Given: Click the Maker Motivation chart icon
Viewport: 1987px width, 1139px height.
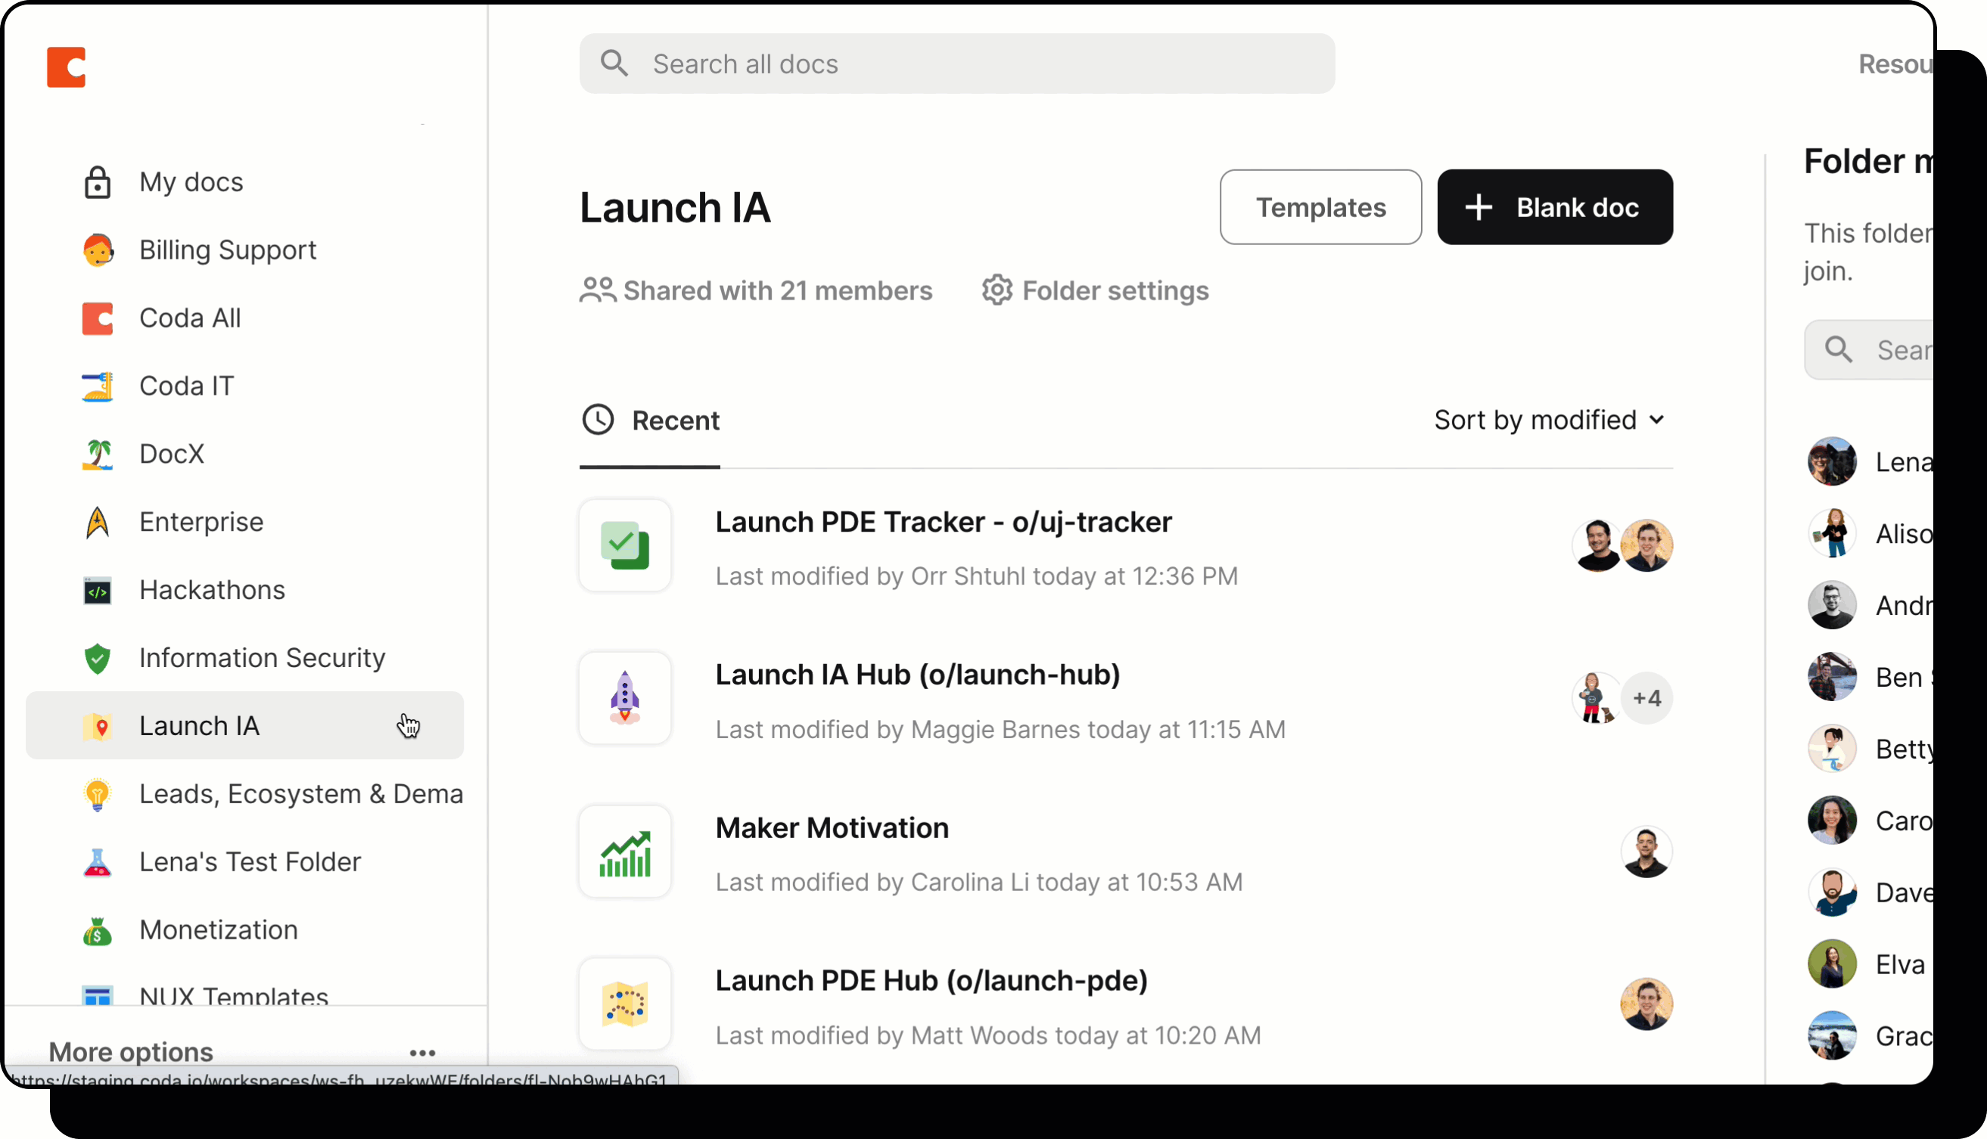Looking at the screenshot, I should (x=624, y=851).
